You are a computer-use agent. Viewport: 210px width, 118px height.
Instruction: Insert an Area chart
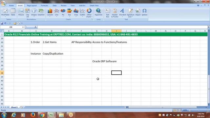click(x=76, y=13)
